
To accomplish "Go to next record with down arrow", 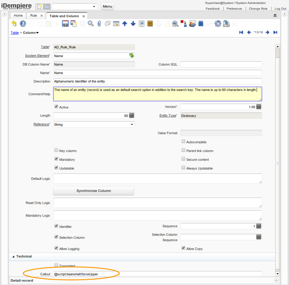I will [x=133, y=24].
